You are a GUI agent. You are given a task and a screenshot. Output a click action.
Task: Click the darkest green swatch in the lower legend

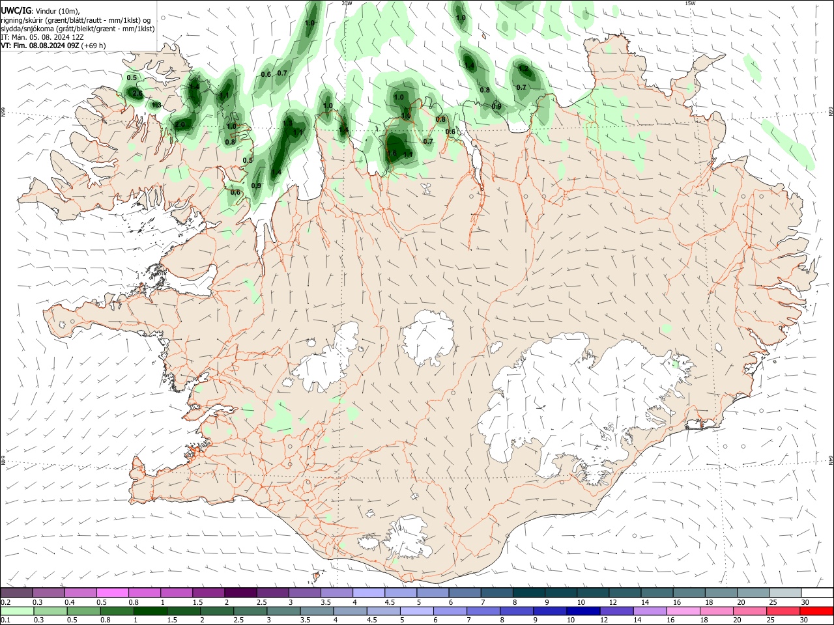tap(151, 611)
